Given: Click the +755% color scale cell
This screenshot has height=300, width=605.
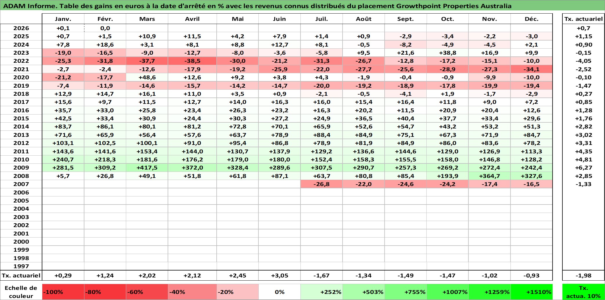Looking at the screenshot, I should [x=405, y=292].
